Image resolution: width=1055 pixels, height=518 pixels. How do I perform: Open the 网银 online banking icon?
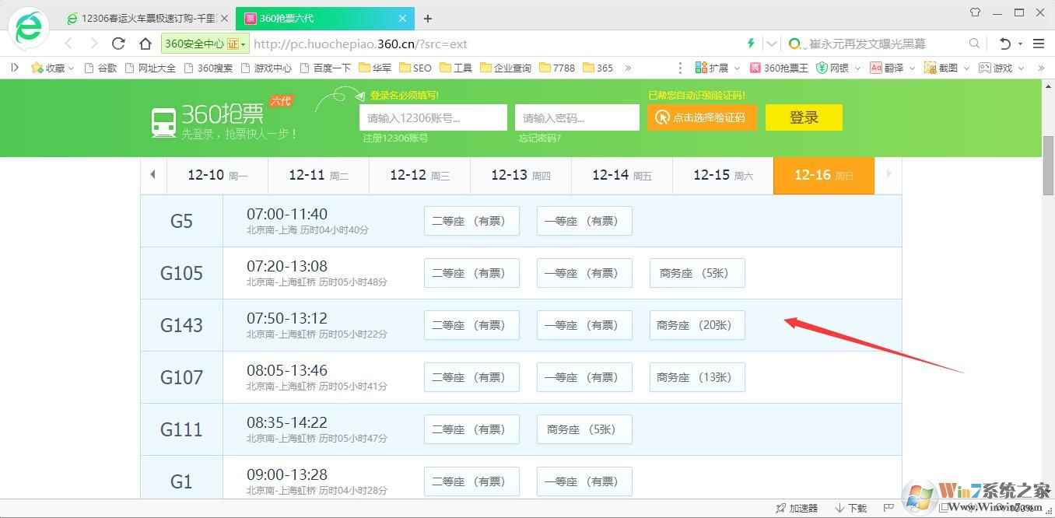point(836,68)
